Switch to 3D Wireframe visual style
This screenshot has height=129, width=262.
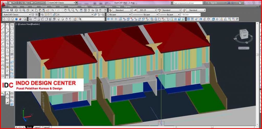tap(9, 19)
